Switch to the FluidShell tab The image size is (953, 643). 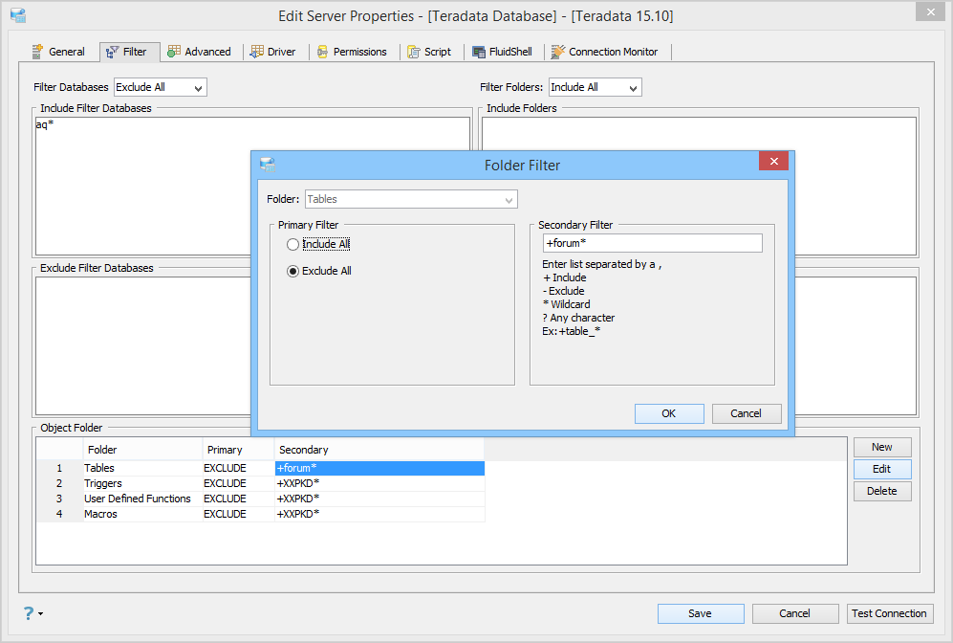[x=503, y=52]
